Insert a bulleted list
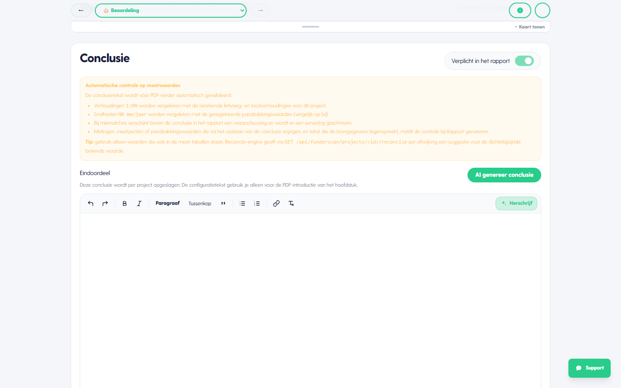 pos(242,203)
